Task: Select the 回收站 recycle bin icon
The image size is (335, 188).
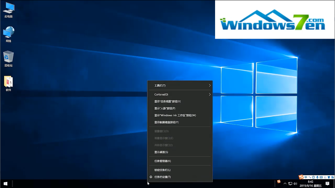Action: pyautogui.click(x=9, y=59)
